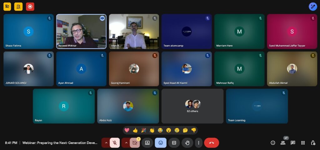The height and width of the screenshot is (150, 320).
Task: Open the activities grid icon
Action: (x=303, y=143)
